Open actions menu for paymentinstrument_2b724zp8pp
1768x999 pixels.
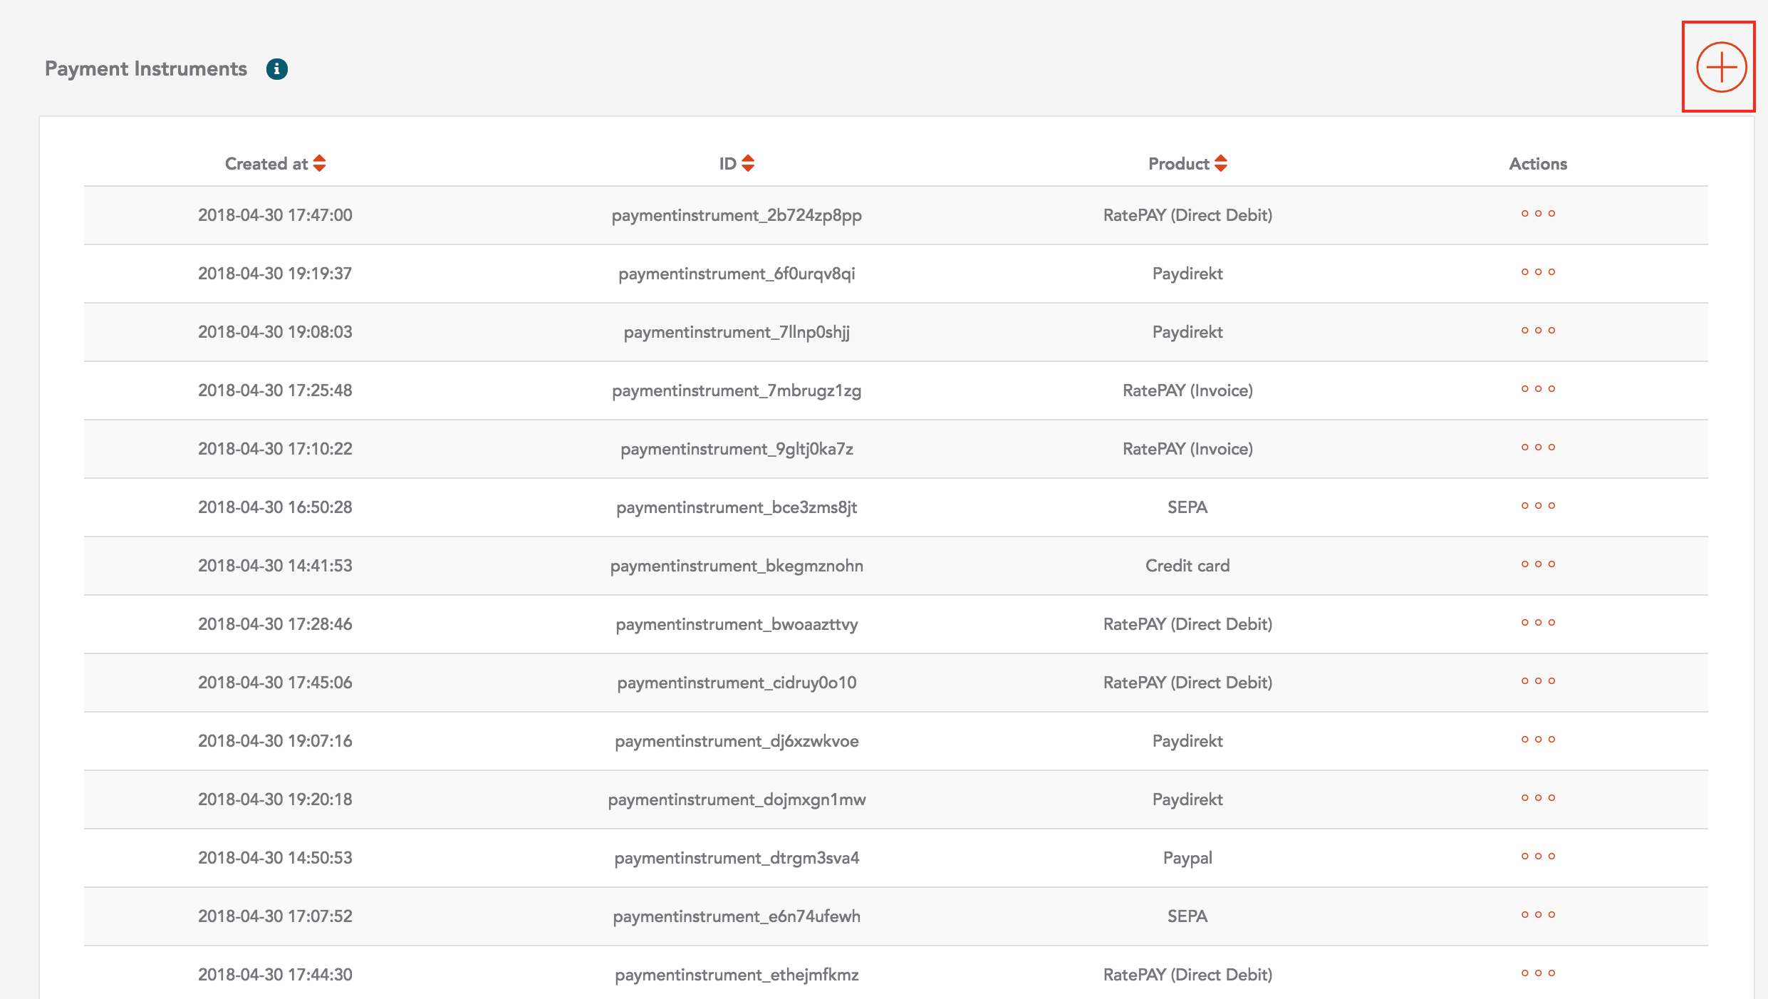point(1538,214)
